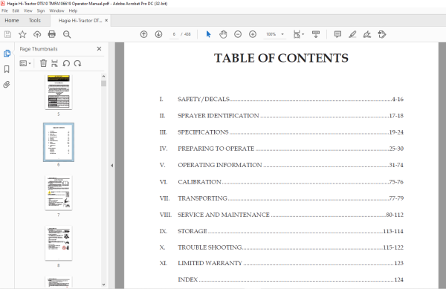Viewport: 446px width, 289px height.
Task: Open the Window menu
Action: 56,11
